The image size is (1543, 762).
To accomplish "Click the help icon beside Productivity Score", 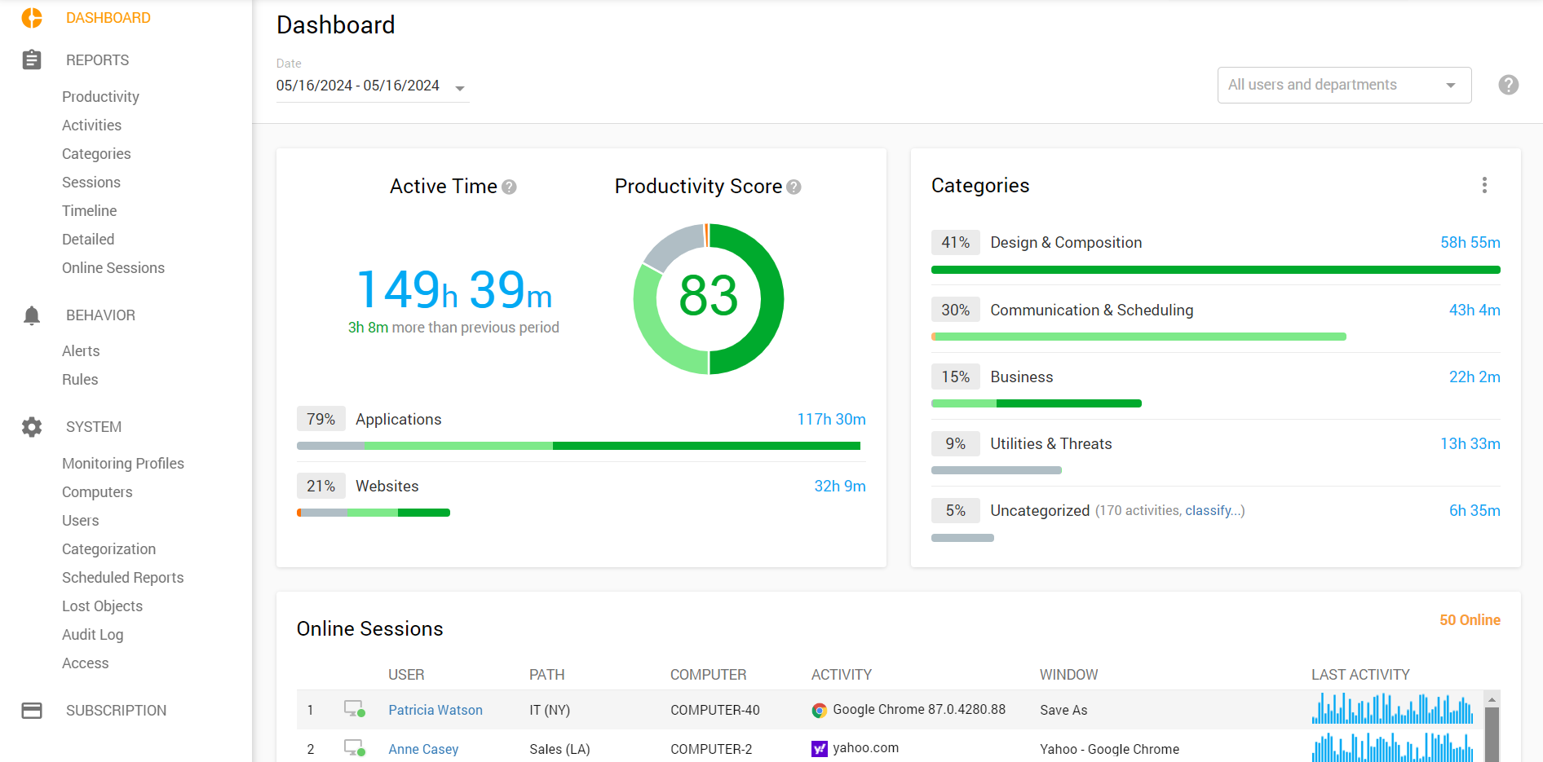I will coord(794,187).
